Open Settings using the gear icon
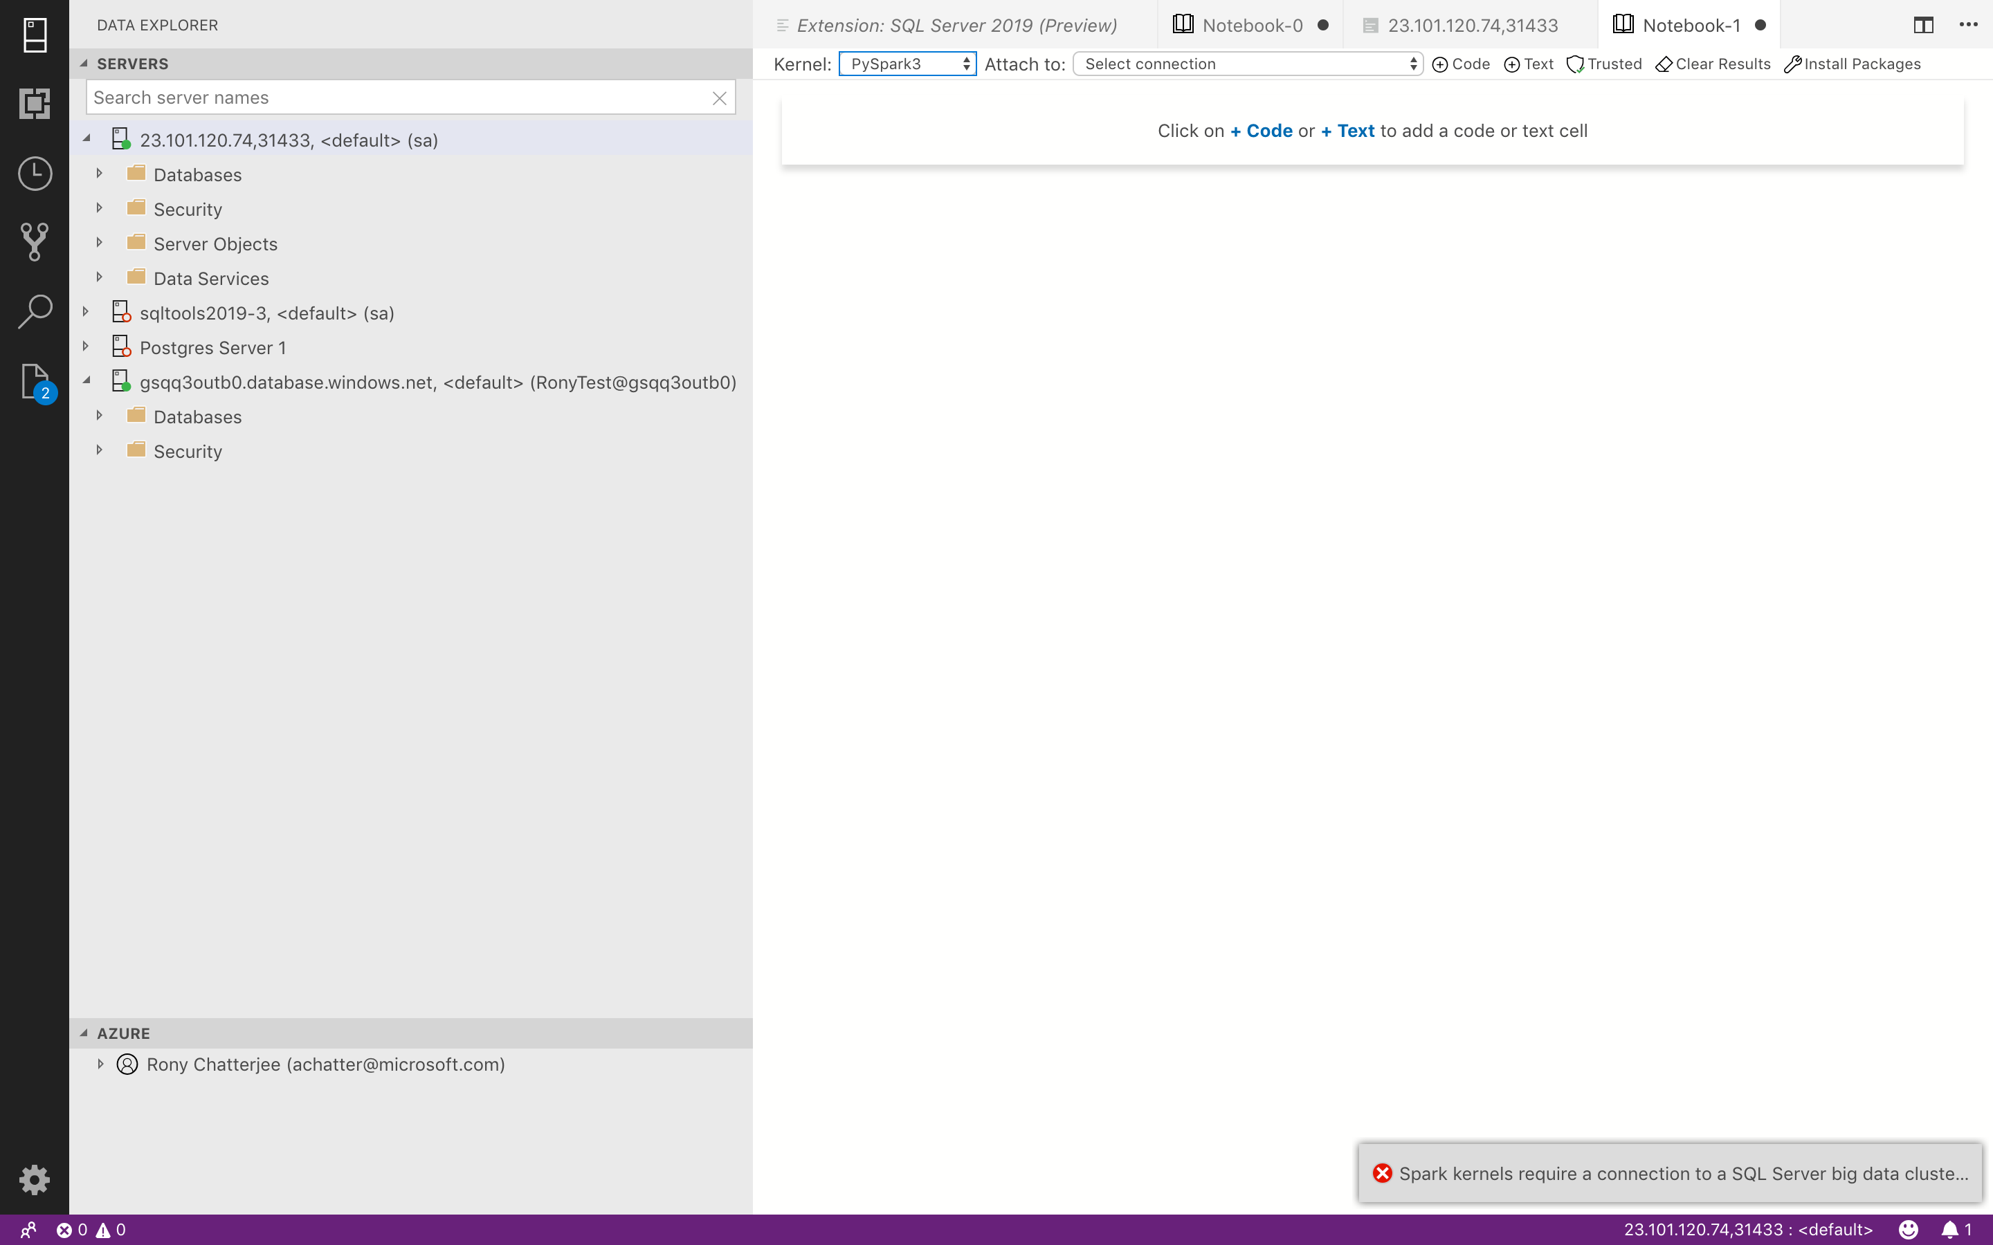This screenshot has width=1993, height=1245. (35, 1179)
